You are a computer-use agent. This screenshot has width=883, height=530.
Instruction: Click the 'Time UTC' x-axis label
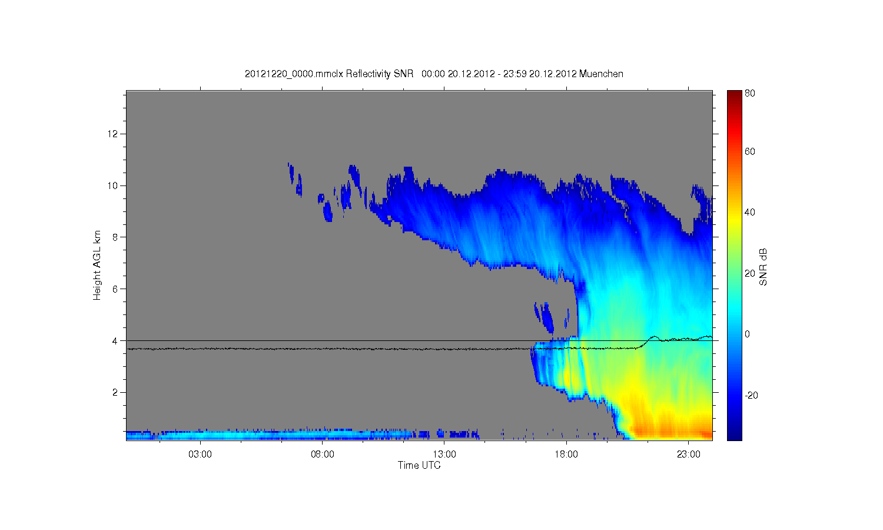pos(419,465)
